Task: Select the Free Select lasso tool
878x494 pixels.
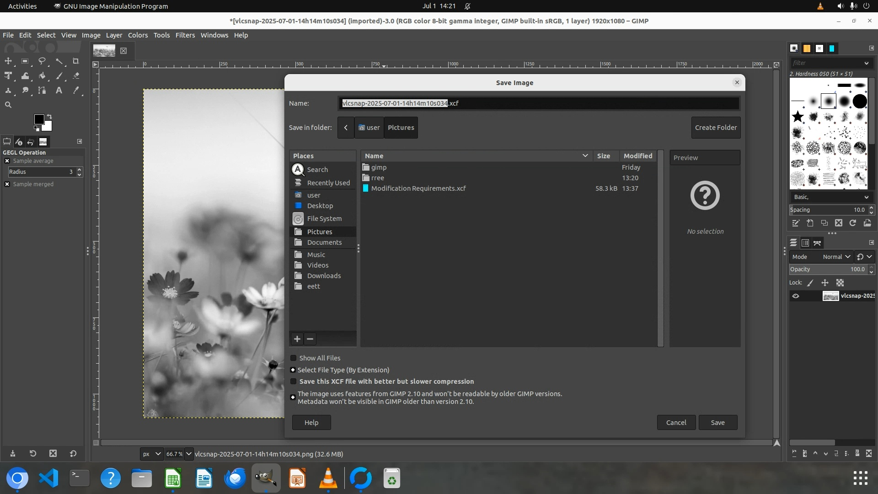Action: coord(42,61)
